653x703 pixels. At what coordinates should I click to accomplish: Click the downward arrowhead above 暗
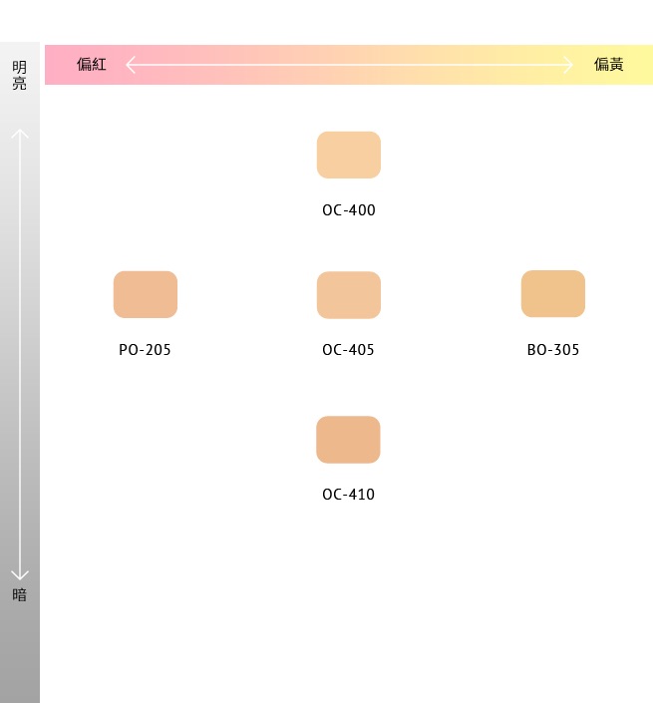pyautogui.click(x=20, y=574)
